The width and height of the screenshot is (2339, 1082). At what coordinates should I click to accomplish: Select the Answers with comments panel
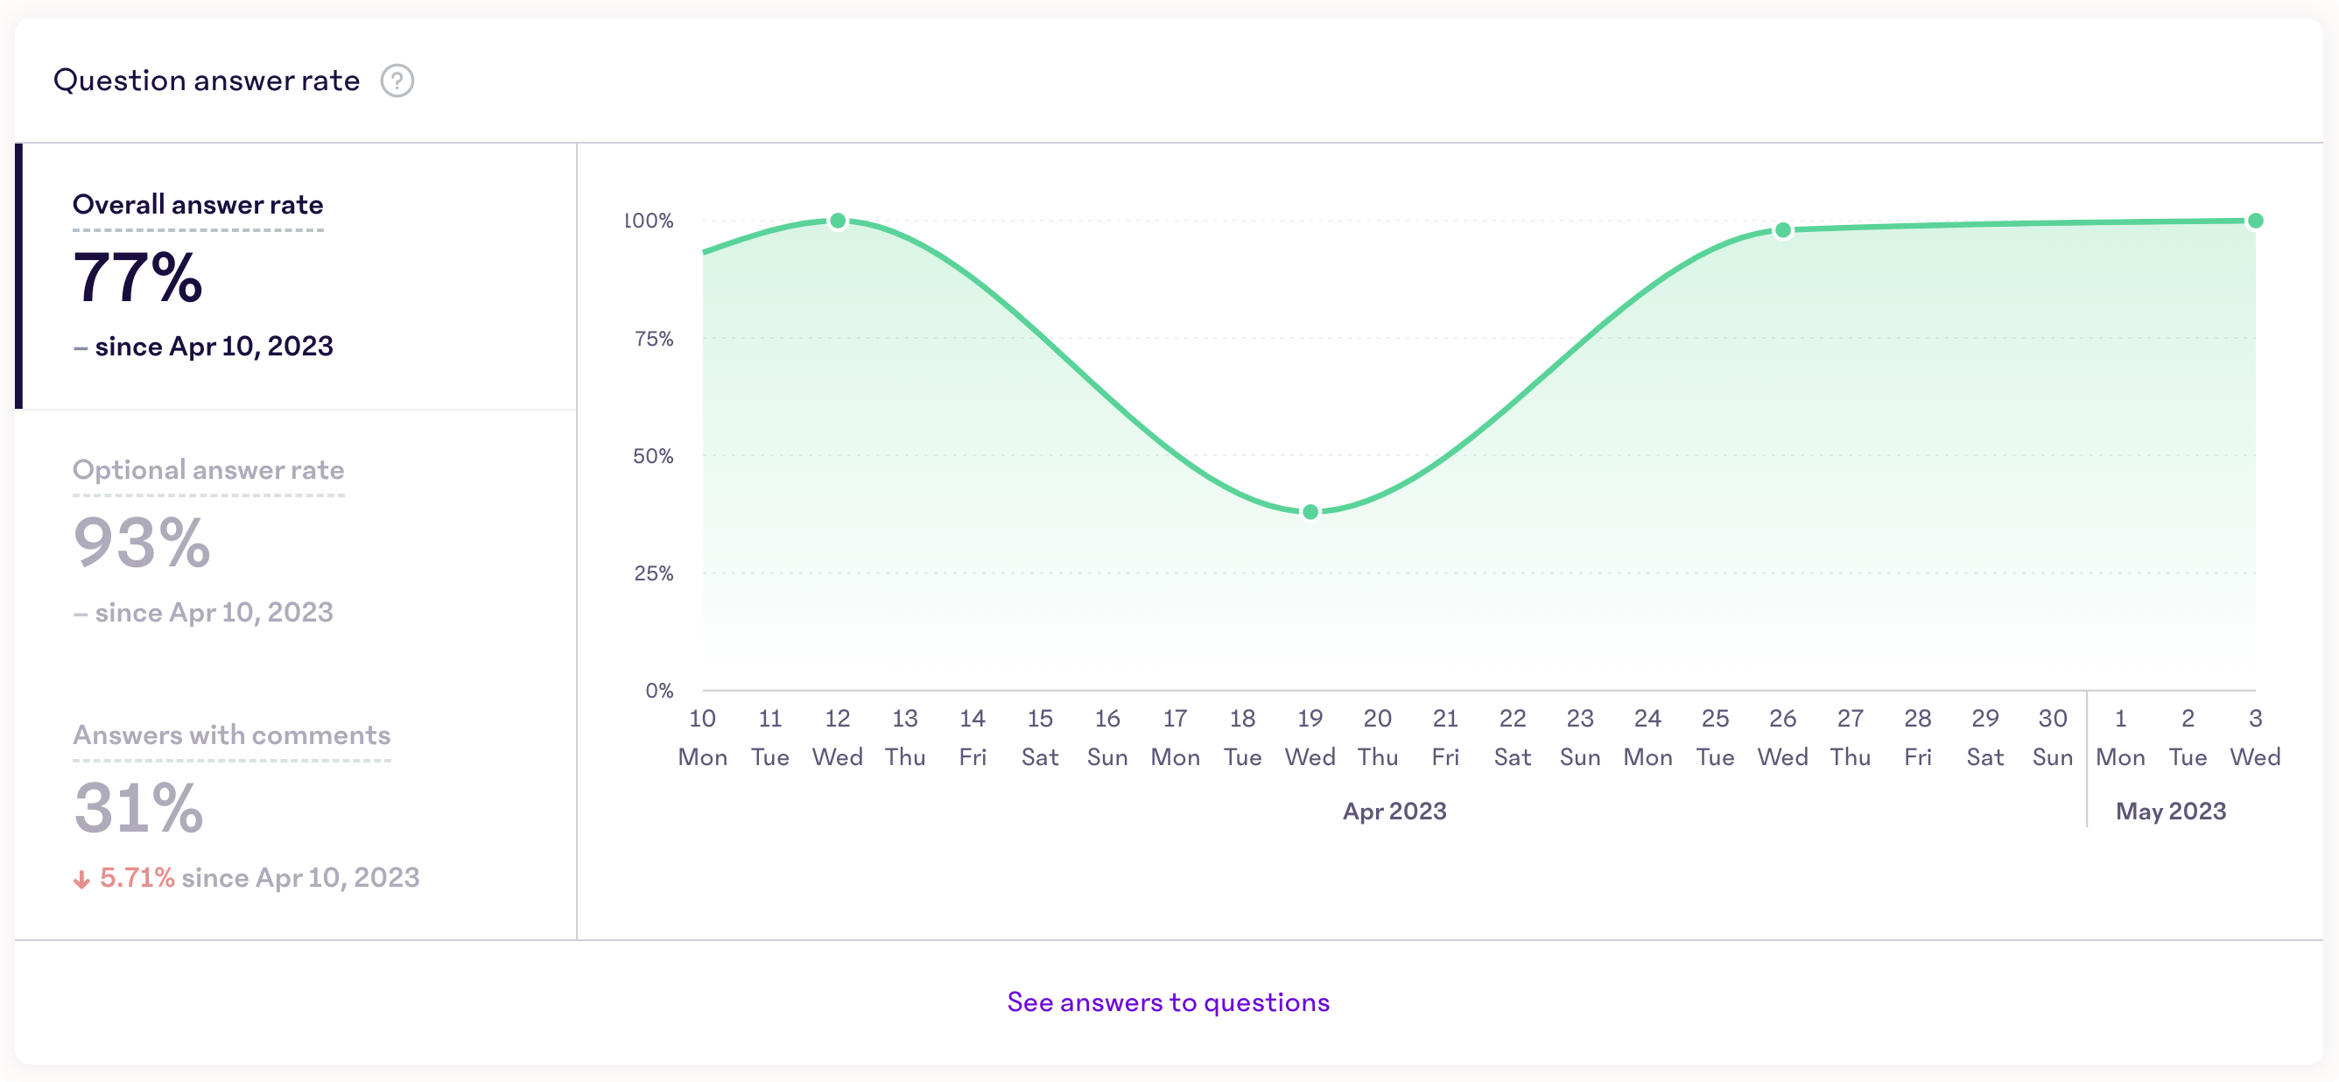click(x=232, y=735)
